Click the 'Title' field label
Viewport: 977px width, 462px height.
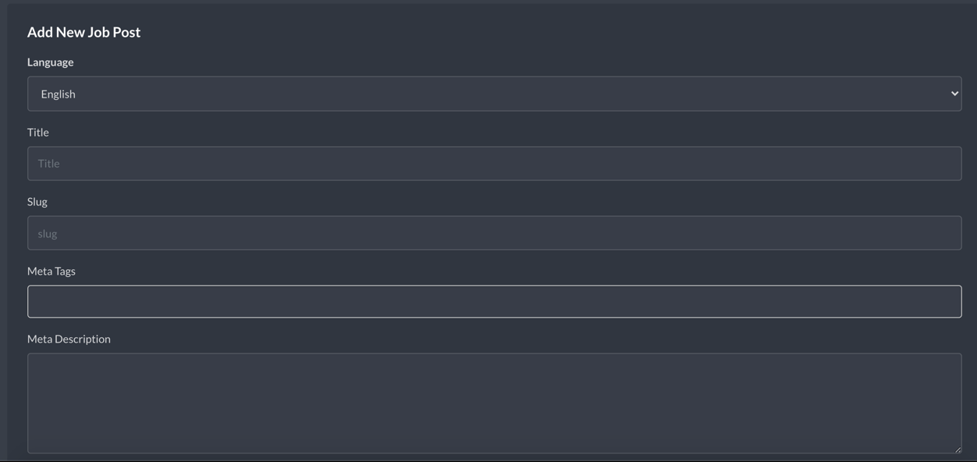point(37,132)
